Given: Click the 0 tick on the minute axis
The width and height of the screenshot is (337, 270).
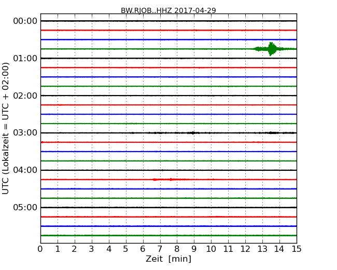Looking at the screenshot, I should (x=40, y=249).
